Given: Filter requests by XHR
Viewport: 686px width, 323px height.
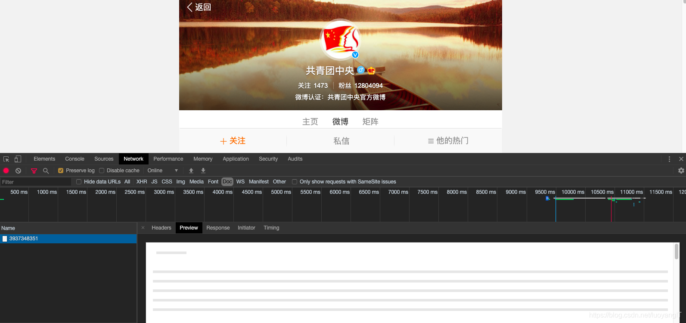Looking at the screenshot, I should 142,182.
